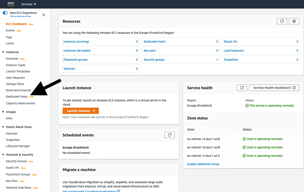Image resolution: width=304 pixels, height=192 pixels.
Task: Click the Security groups count value 1
Action: [217, 60]
